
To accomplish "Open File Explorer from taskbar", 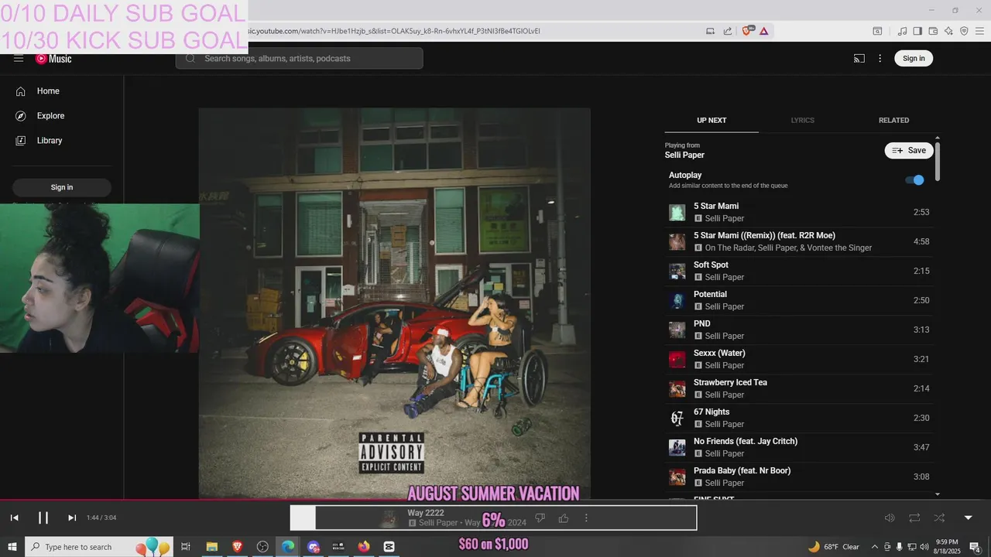I will 211,547.
